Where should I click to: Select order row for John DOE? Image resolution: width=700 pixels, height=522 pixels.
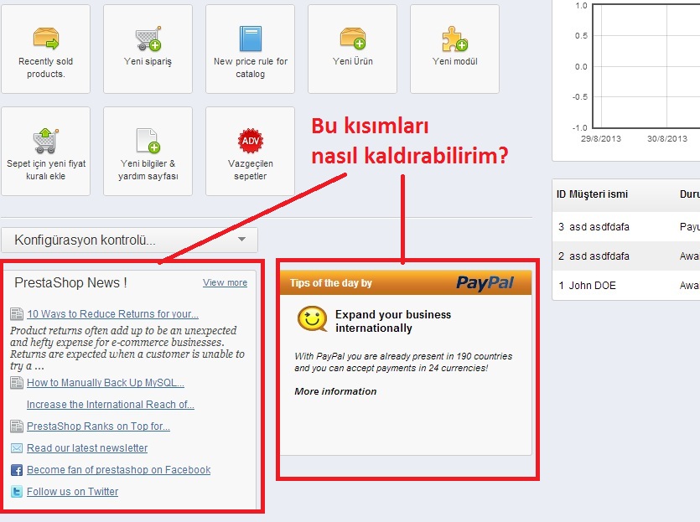[626, 286]
